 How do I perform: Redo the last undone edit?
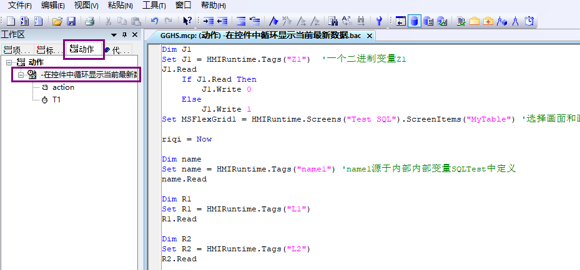tap(169, 21)
